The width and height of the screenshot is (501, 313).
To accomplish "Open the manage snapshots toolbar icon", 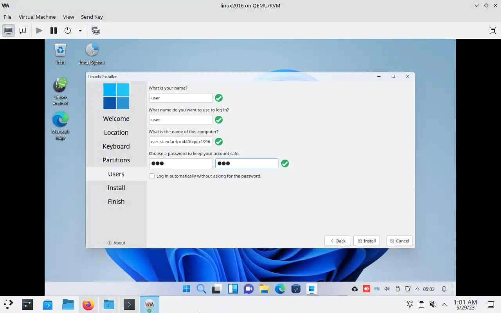I will [96, 31].
